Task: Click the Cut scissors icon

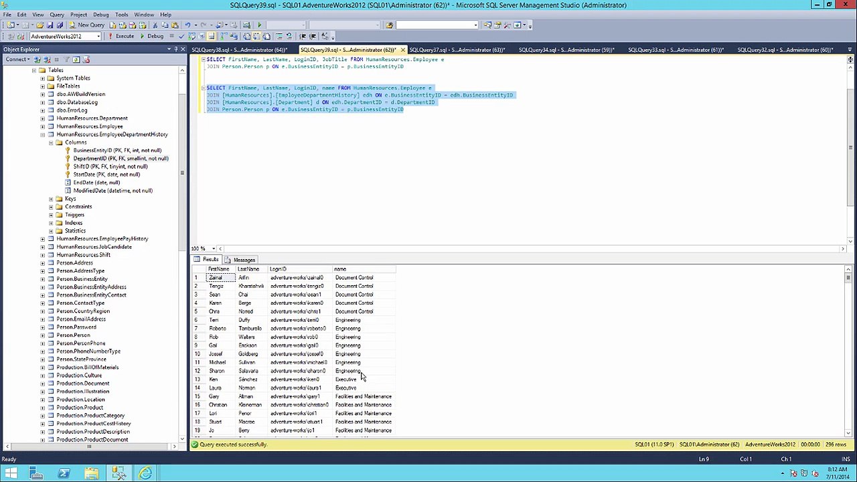Action: tap(155, 25)
